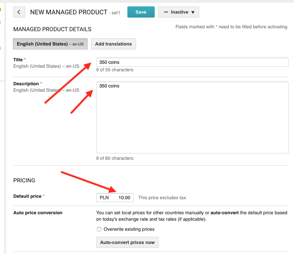Click the green status dot at left edge
Screen dimensions: 295x254
1,9
